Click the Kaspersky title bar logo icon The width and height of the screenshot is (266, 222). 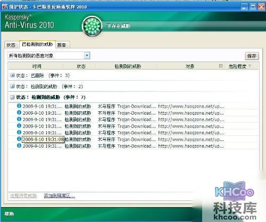coord(5,6)
